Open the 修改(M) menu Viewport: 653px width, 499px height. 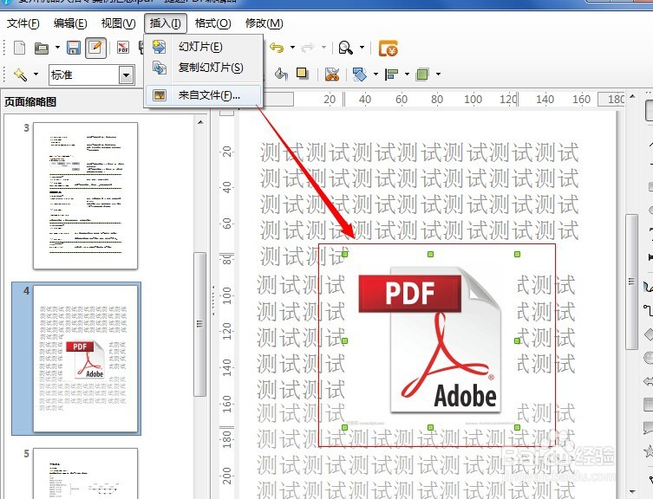pos(264,23)
